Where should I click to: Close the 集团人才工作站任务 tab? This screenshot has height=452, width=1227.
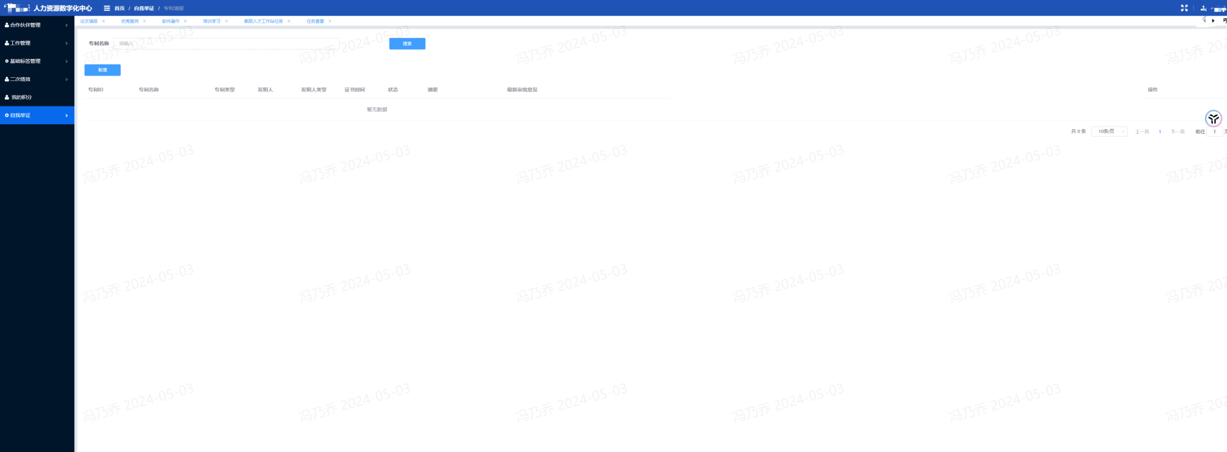click(x=289, y=21)
